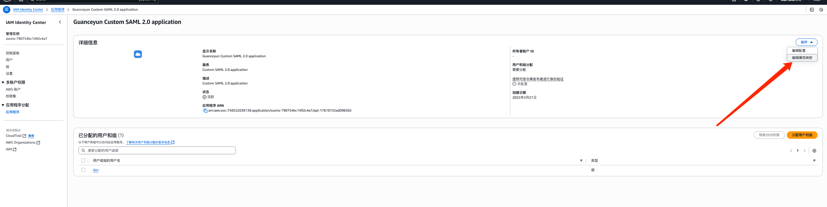Choose 编辑属性映射 from the actions menu
This screenshot has height=207, width=827.
tap(802, 58)
